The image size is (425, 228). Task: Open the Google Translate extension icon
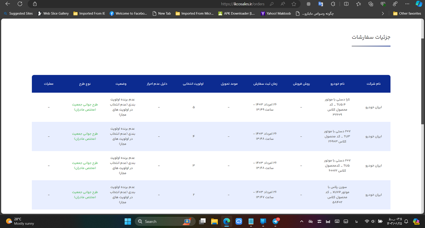click(x=321, y=4)
